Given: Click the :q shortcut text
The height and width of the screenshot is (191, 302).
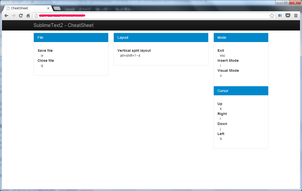Looking at the screenshot, I should (x=41, y=65).
